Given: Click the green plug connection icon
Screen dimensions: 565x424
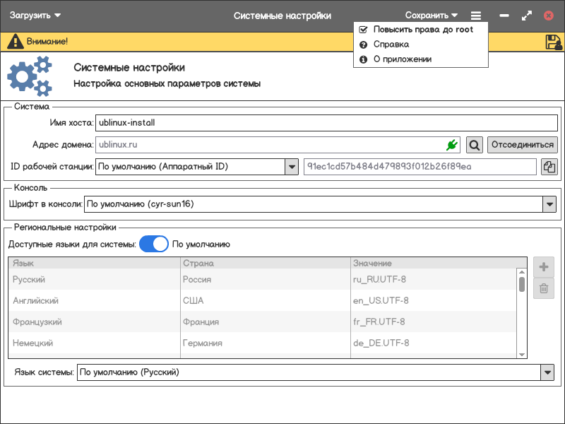Looking at the screenshot, I should pyautogui.click(x=452, y=145).
